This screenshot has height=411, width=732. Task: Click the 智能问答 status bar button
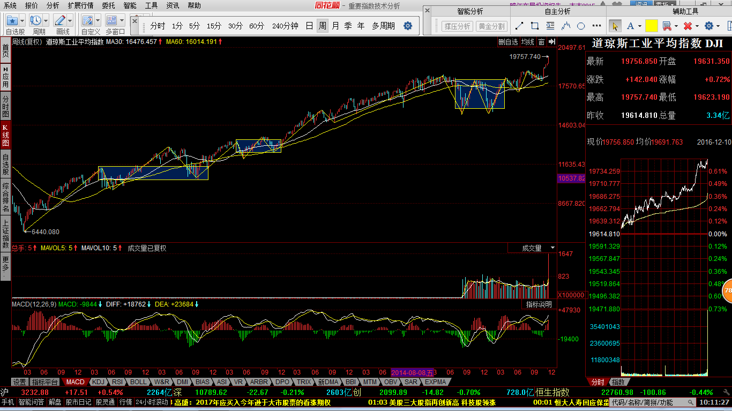point(32,402)
